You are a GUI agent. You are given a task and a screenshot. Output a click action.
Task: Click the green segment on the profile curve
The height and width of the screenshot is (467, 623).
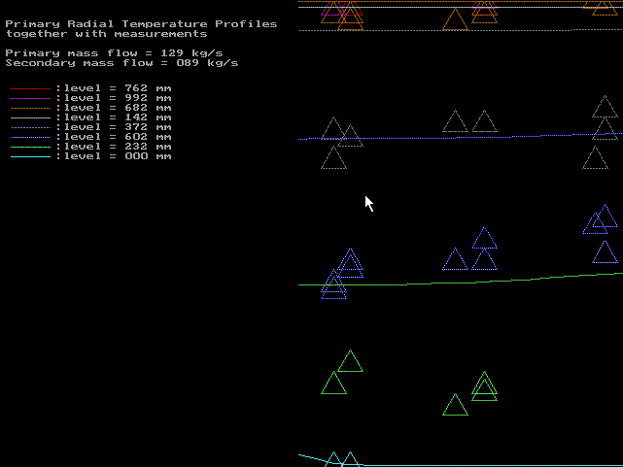[420, 284]
